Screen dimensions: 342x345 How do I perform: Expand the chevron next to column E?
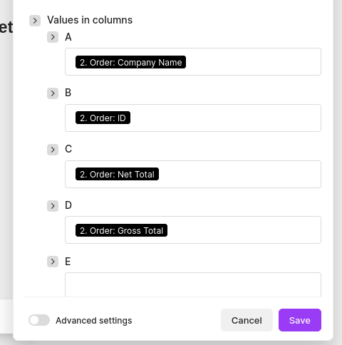tap(53, 262)
